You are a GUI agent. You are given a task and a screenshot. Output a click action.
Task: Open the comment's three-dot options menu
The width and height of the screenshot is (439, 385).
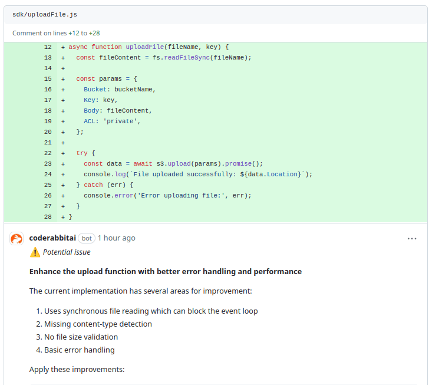[412, 238]
